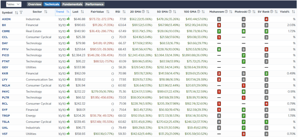Open the PLTR symbol link
The width and height of the screenshot is (298, 137).
click(6, 98)
